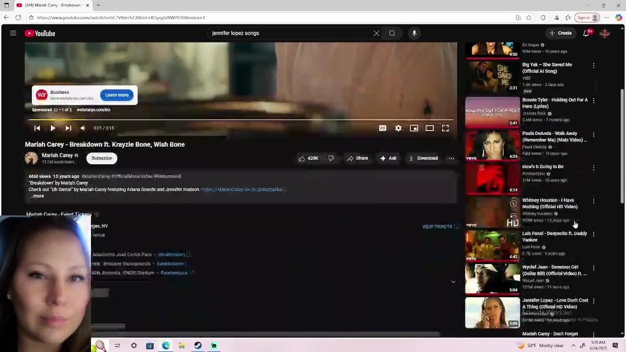Image resolution: width=626 pixels, height=352 pixels.
Task: Open options menu for Whitney Houston video
Action: [594, 201]
